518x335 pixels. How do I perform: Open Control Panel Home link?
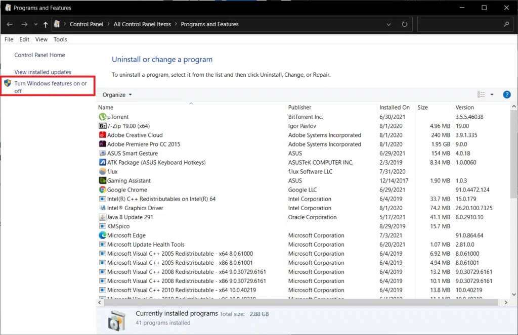click(39, 55)
